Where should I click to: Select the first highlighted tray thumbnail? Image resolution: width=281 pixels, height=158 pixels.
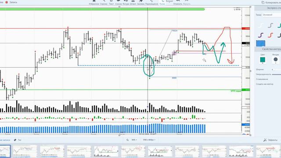pyautogui.click(x=5, y=151)
